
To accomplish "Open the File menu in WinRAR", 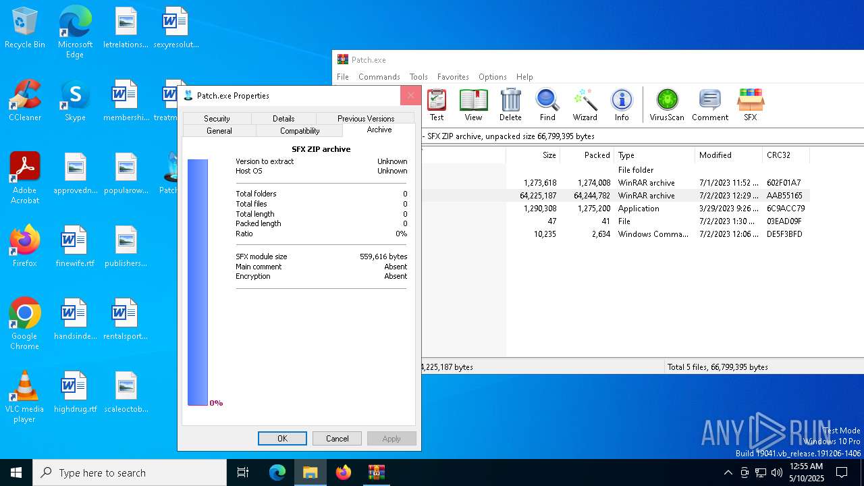I will [343, 77].
